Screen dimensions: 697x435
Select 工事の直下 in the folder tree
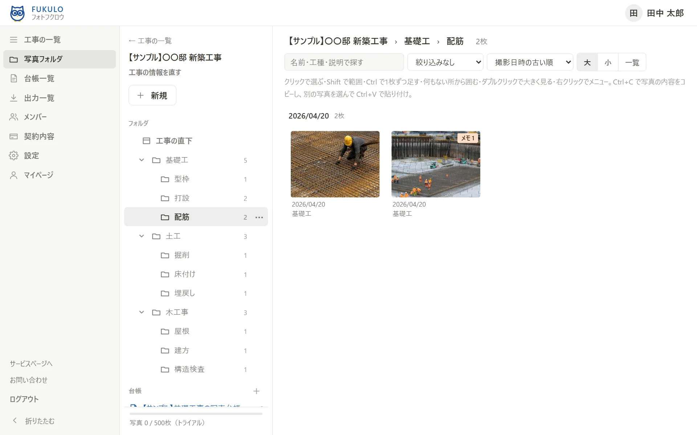(x=196, y=141)
